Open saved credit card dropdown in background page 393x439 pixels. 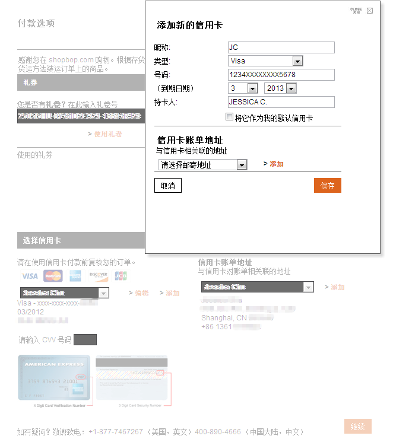click(65, 293)
